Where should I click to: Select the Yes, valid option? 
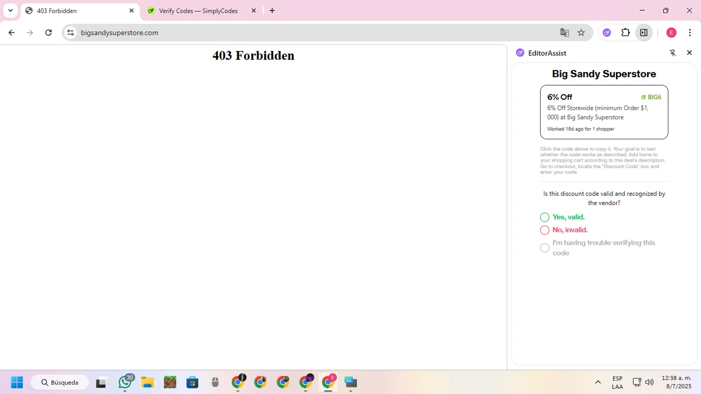(x=544, y=217)
